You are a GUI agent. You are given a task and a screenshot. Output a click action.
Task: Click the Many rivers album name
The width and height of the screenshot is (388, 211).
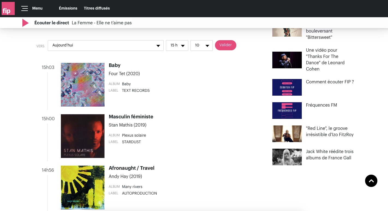click(x=132, y=187)
